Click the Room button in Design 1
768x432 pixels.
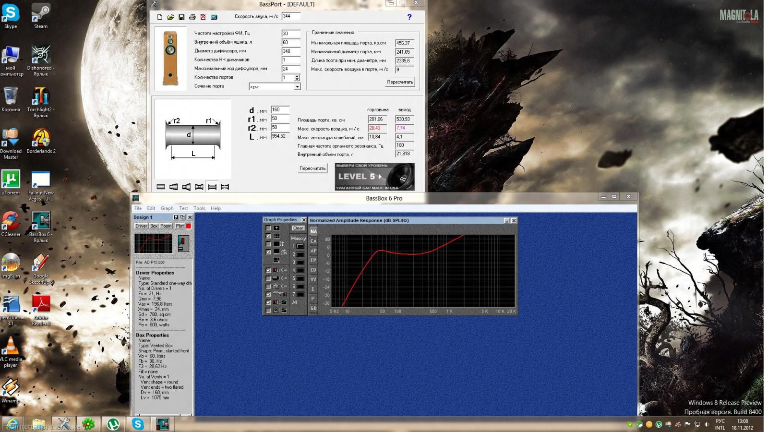tap(166, 226)
